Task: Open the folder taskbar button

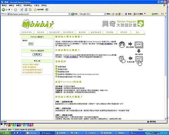Action: (x=77, y=133)
